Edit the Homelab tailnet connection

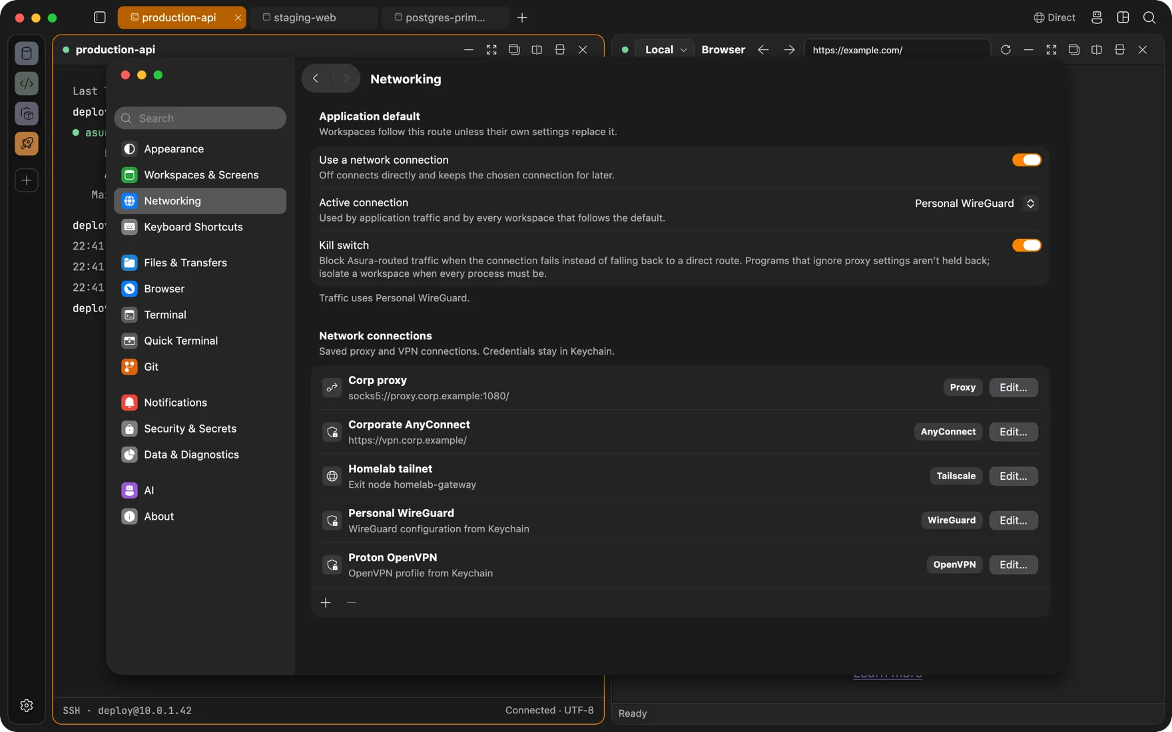[x=1013, y=476]
